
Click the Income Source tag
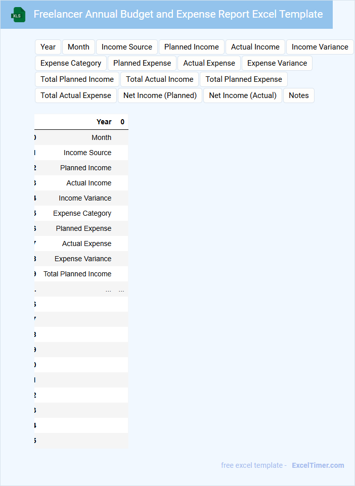(127, 47)
